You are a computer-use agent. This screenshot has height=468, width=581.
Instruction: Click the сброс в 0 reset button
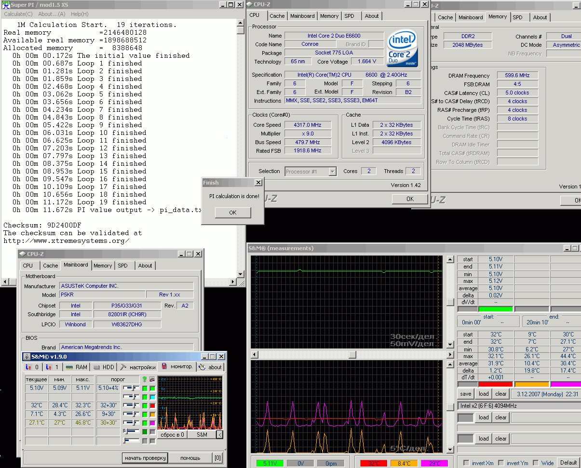click(x=172, y=435)
